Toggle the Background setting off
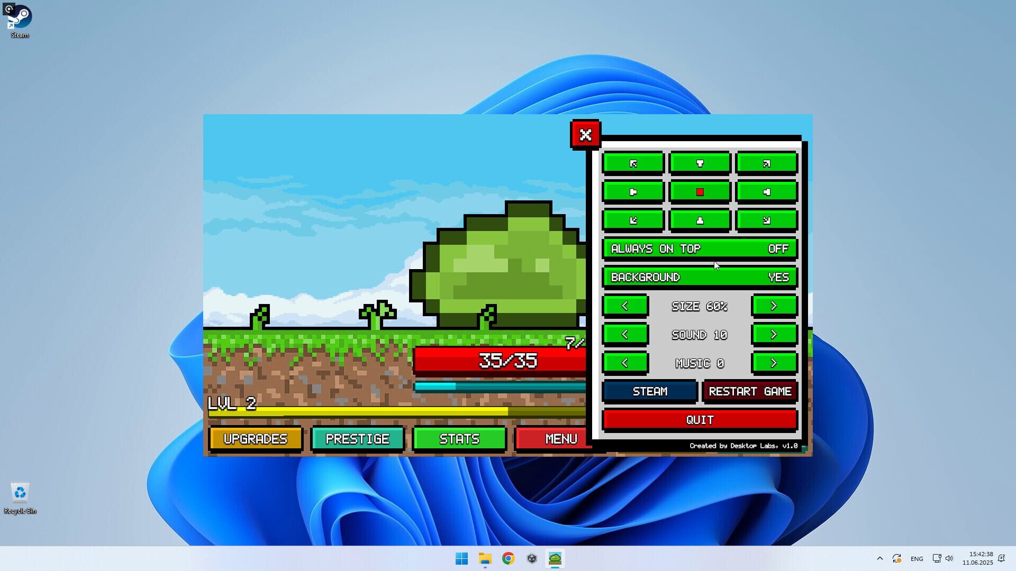Screen dimensions: 1016x571 [700, 277]
